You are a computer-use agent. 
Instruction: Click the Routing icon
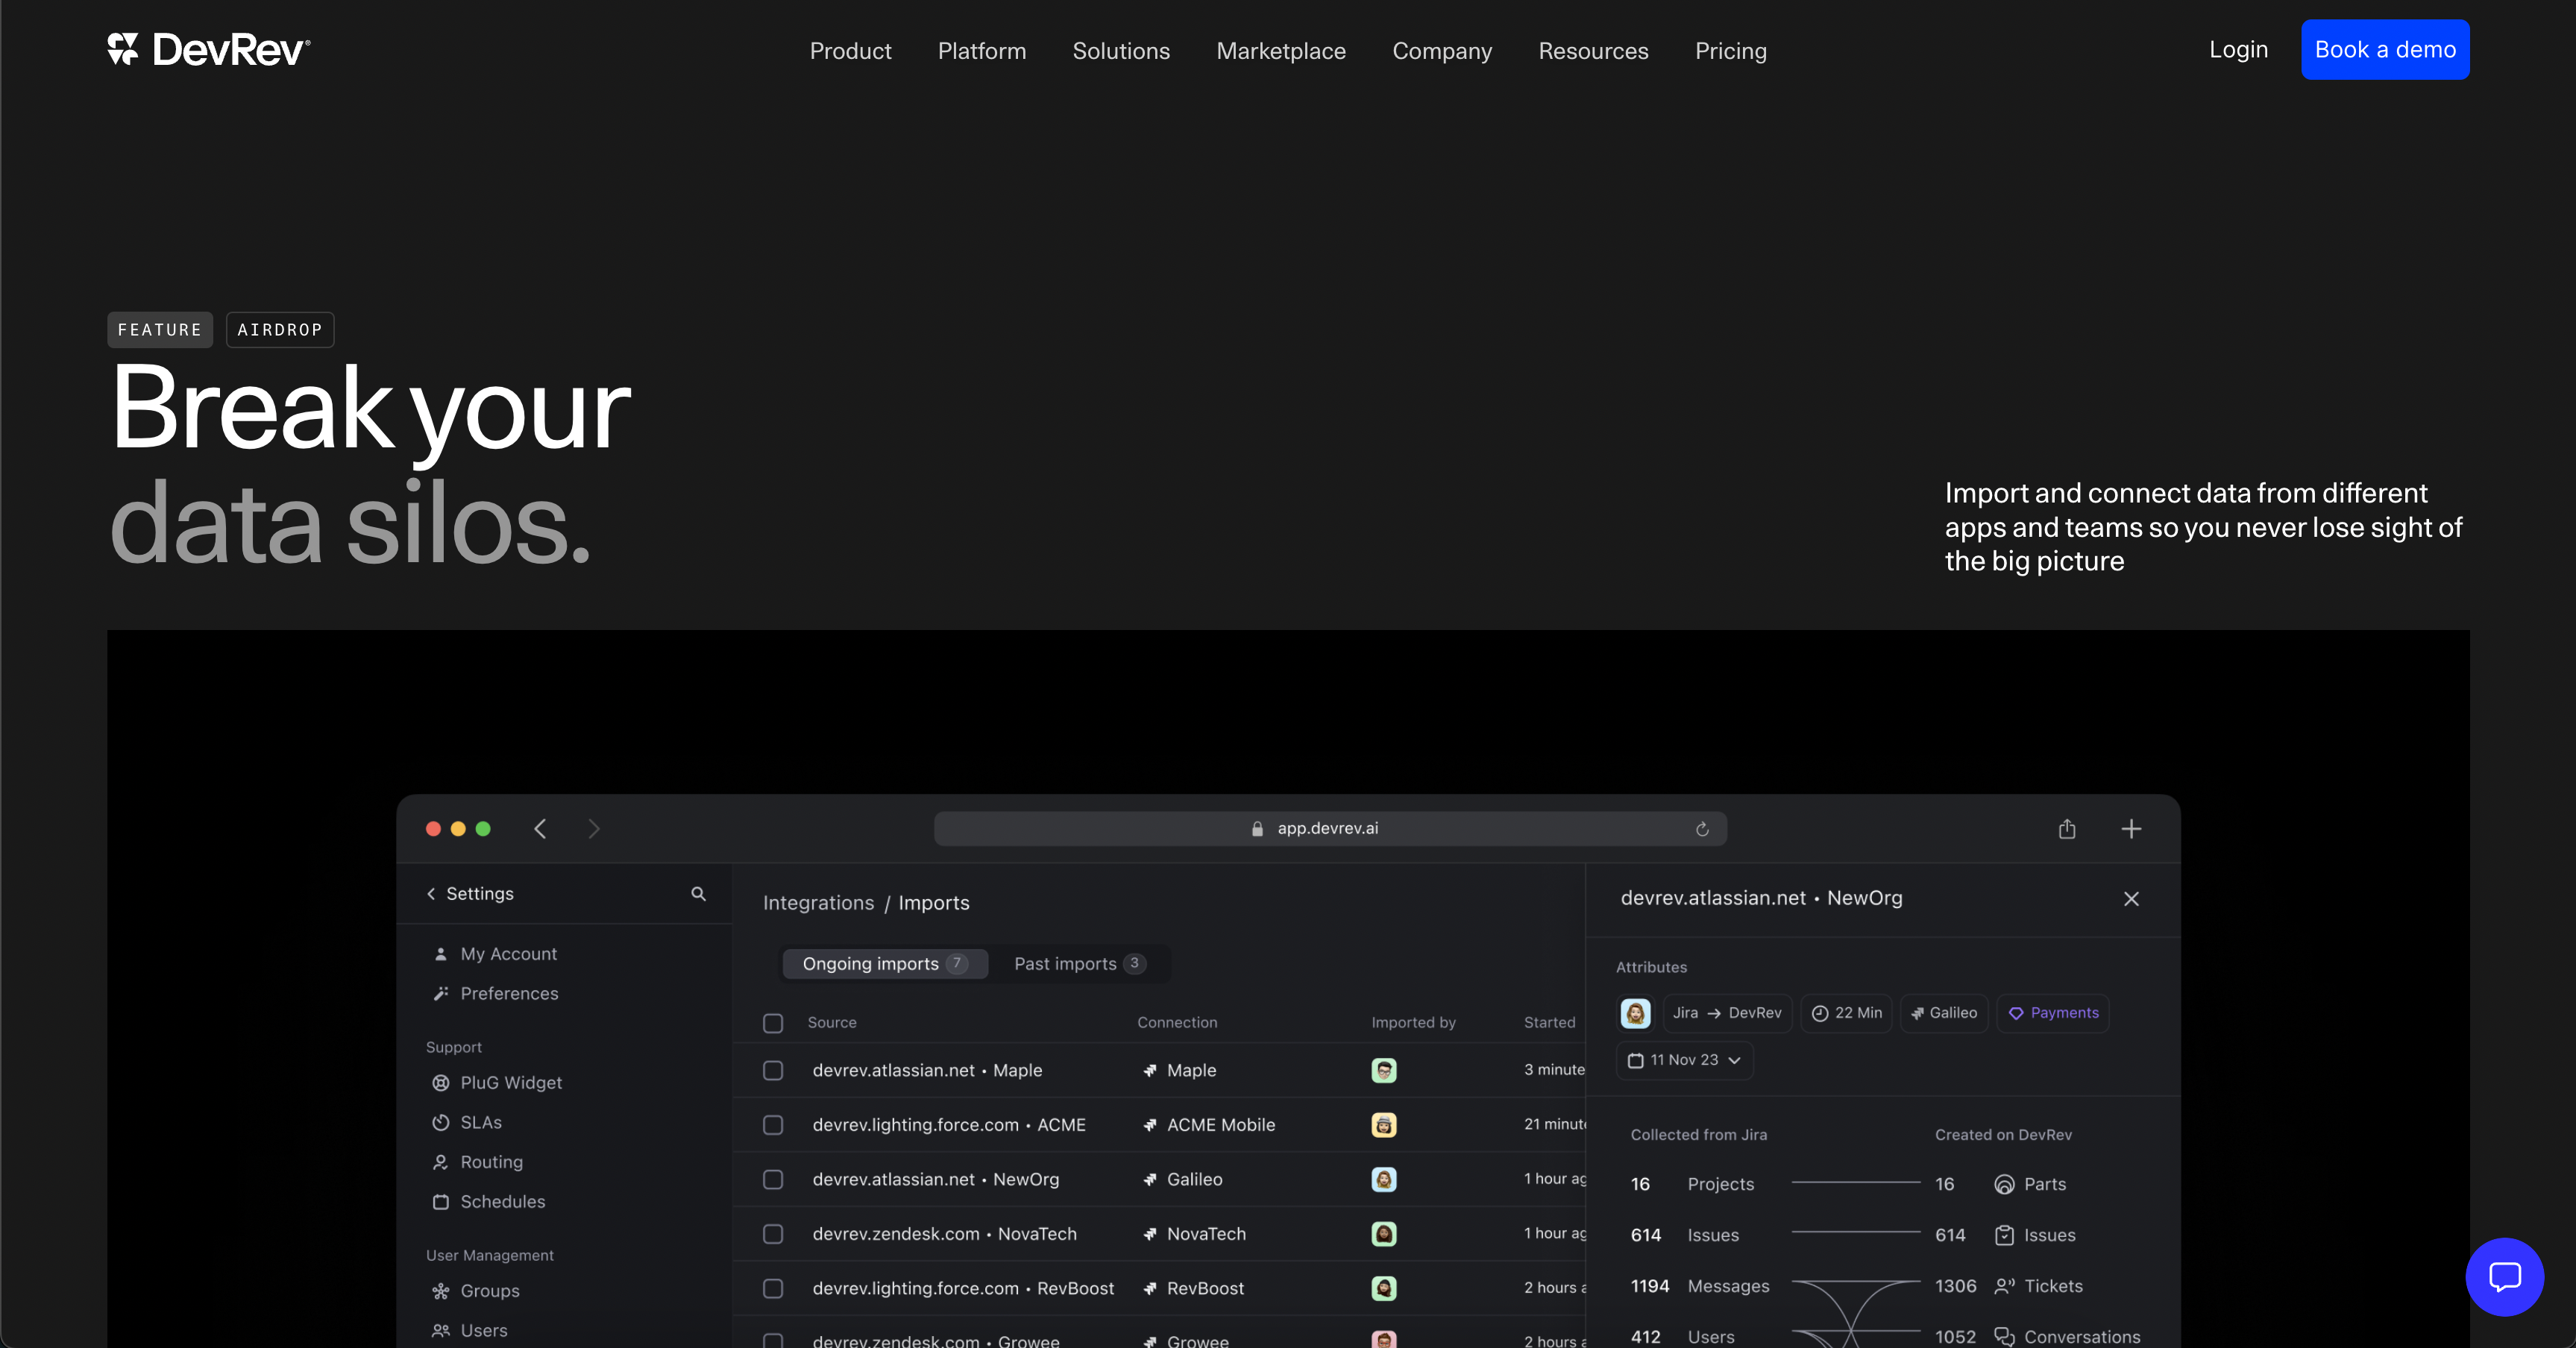point(440,1162)
